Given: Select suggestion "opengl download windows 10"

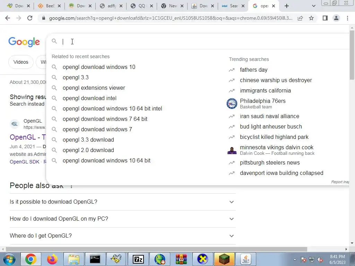Looking at the screenshot, I should [99, 67].
